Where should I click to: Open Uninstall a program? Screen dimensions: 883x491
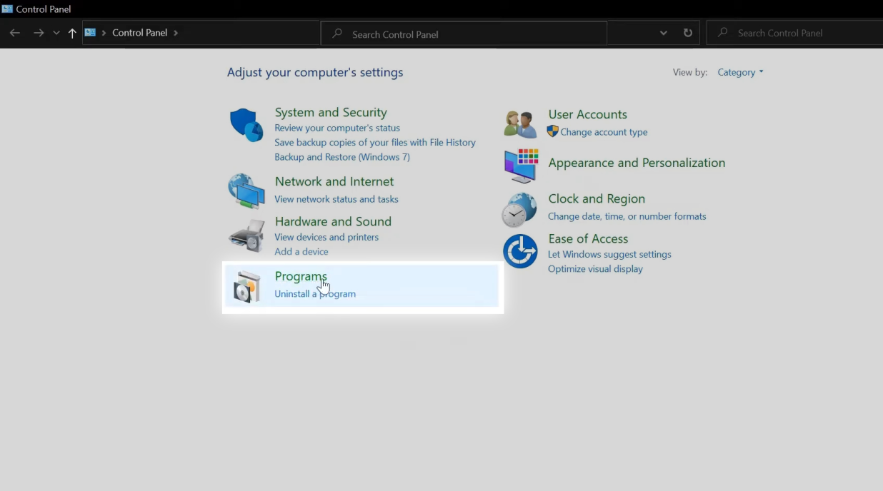pyautogui.click(x=315, y=293)
